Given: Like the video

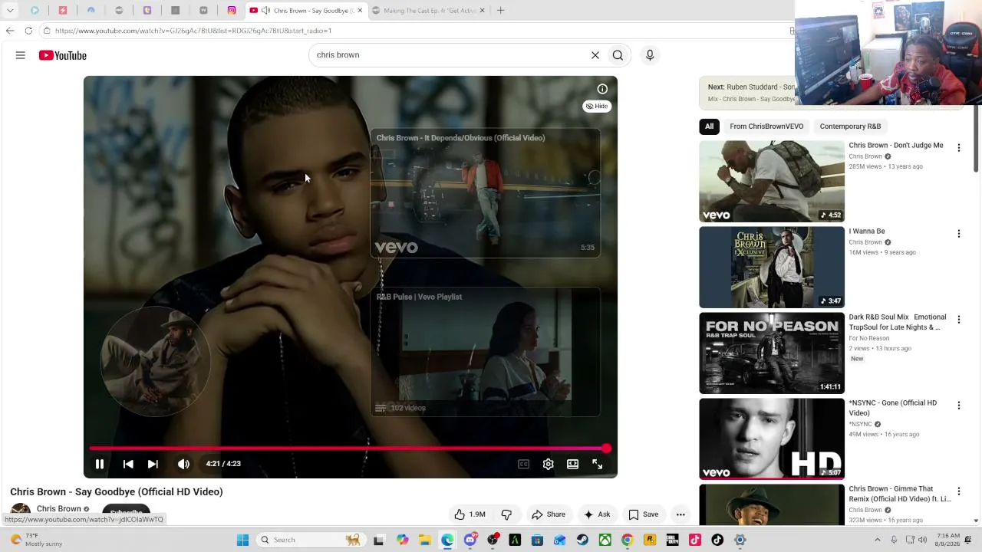Looking at the screenshot, I should 470,514.
